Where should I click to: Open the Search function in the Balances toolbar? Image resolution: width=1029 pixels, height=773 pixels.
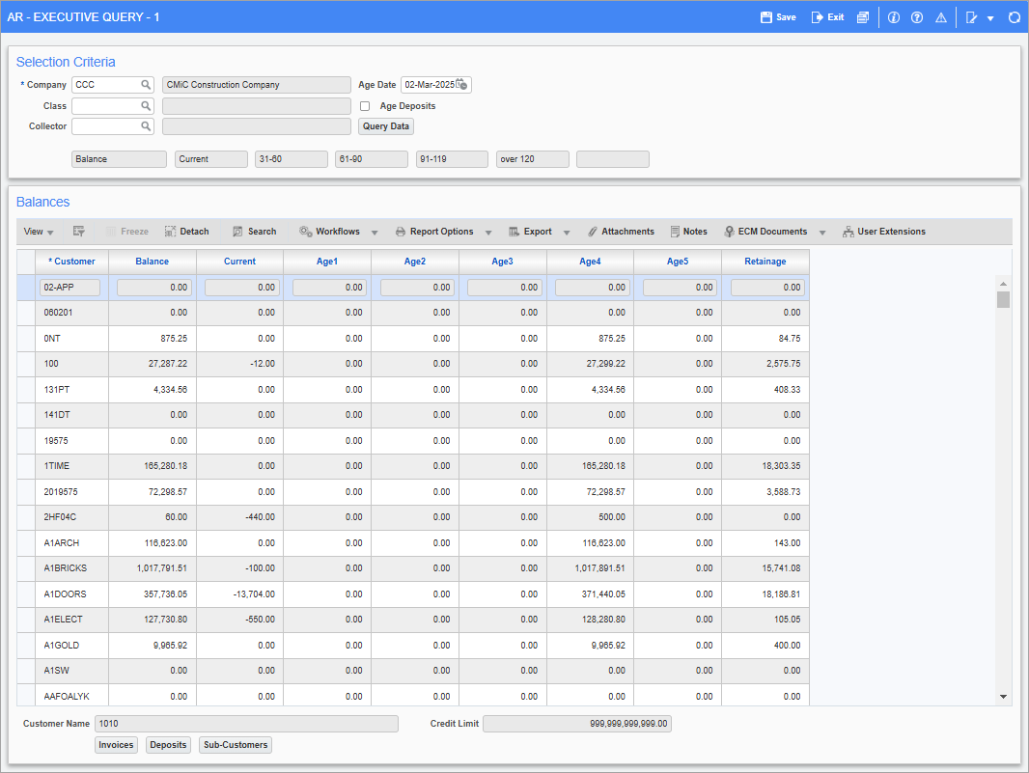[254, 231]
